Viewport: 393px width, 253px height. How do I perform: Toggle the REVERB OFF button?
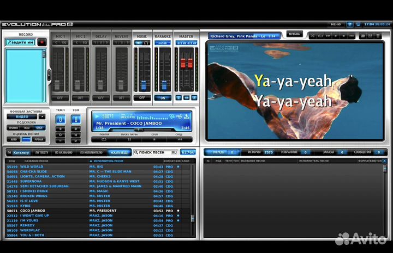[121, 98]
